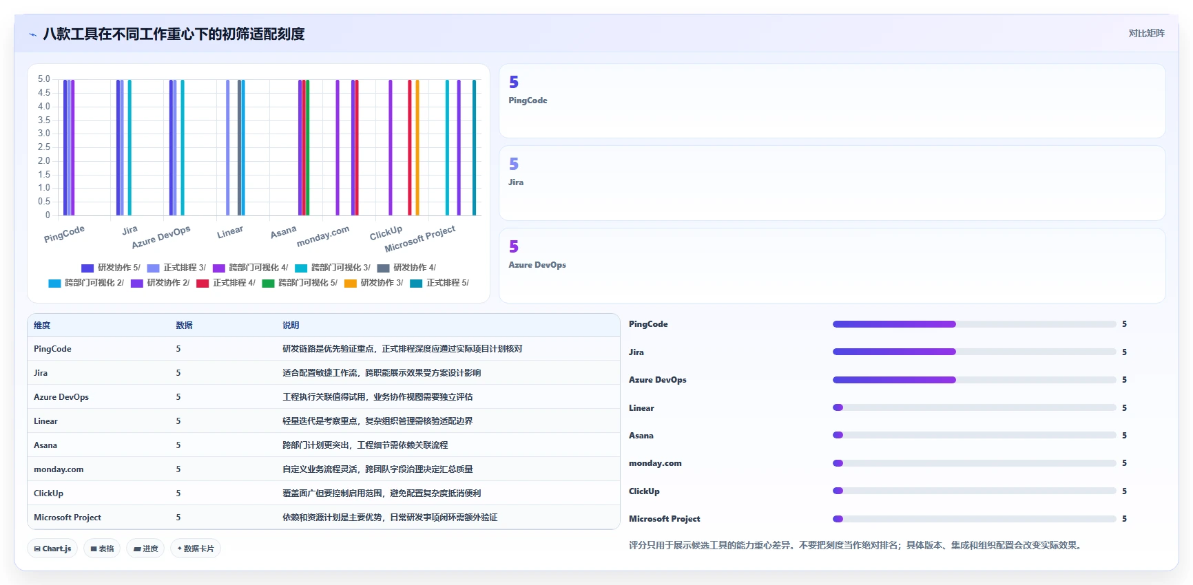Screen dimensions: 1193x585
Task: Select the Azure DevOps table row name
Action: click(61, 397)
